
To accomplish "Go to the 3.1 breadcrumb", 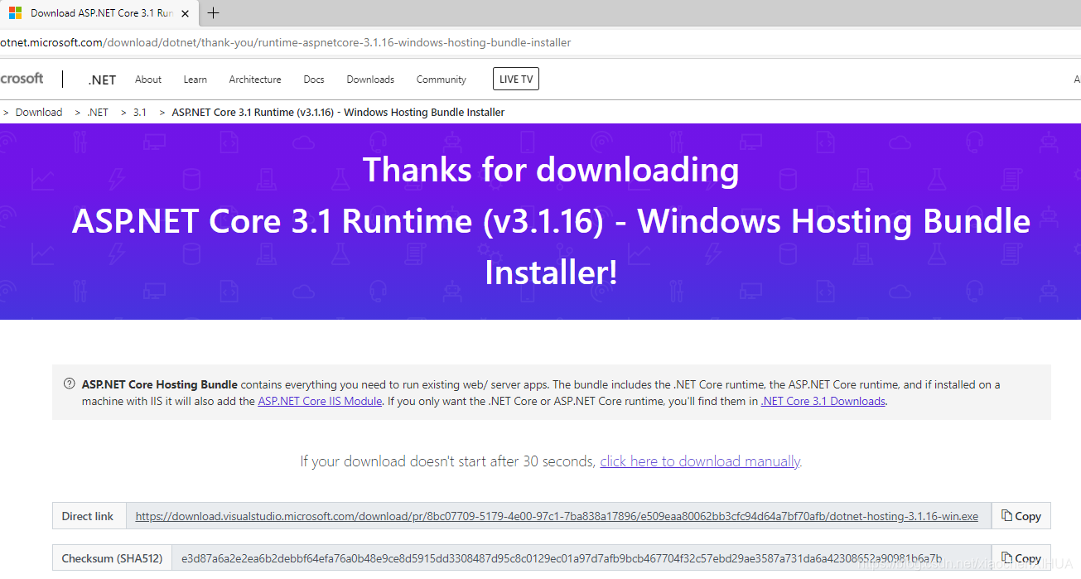I will [x=140, y=113].
